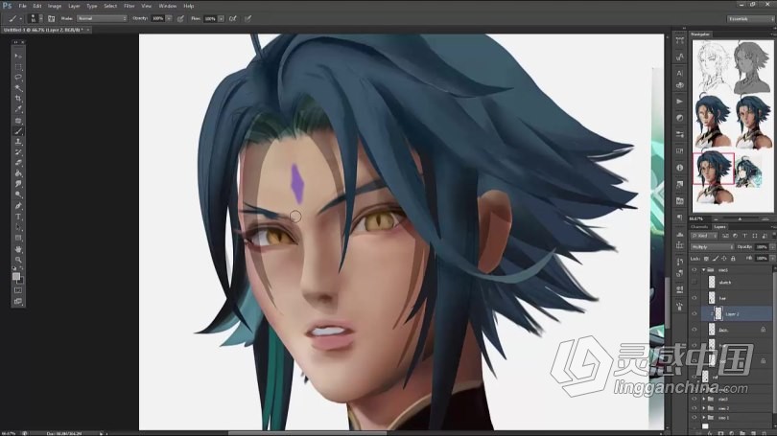The height and width of the screenshot is (436, 777).
Task: Open the Essentials workspace dropdown
Action: 750,19
